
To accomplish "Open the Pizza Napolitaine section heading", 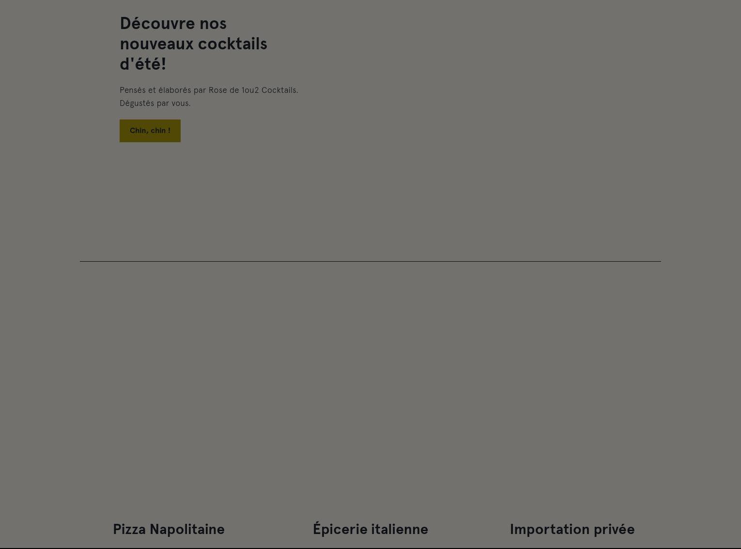I will tap(169, 529).
